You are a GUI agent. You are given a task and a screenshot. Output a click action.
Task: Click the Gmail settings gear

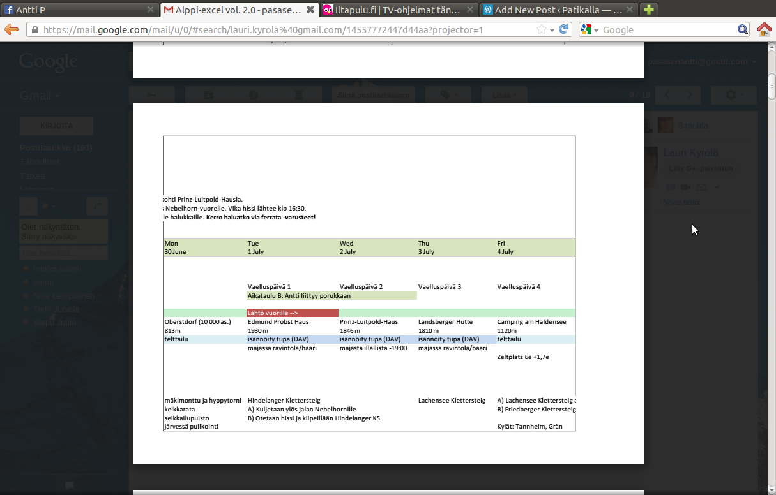tap(733, 95)
